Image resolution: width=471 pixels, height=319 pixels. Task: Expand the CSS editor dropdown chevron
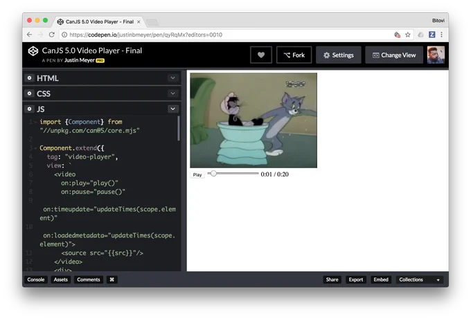click(172, 93)
